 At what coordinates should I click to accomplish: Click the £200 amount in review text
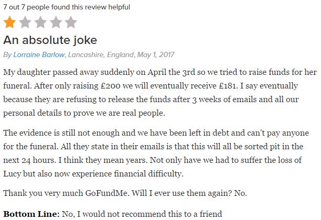coord(111,86)
